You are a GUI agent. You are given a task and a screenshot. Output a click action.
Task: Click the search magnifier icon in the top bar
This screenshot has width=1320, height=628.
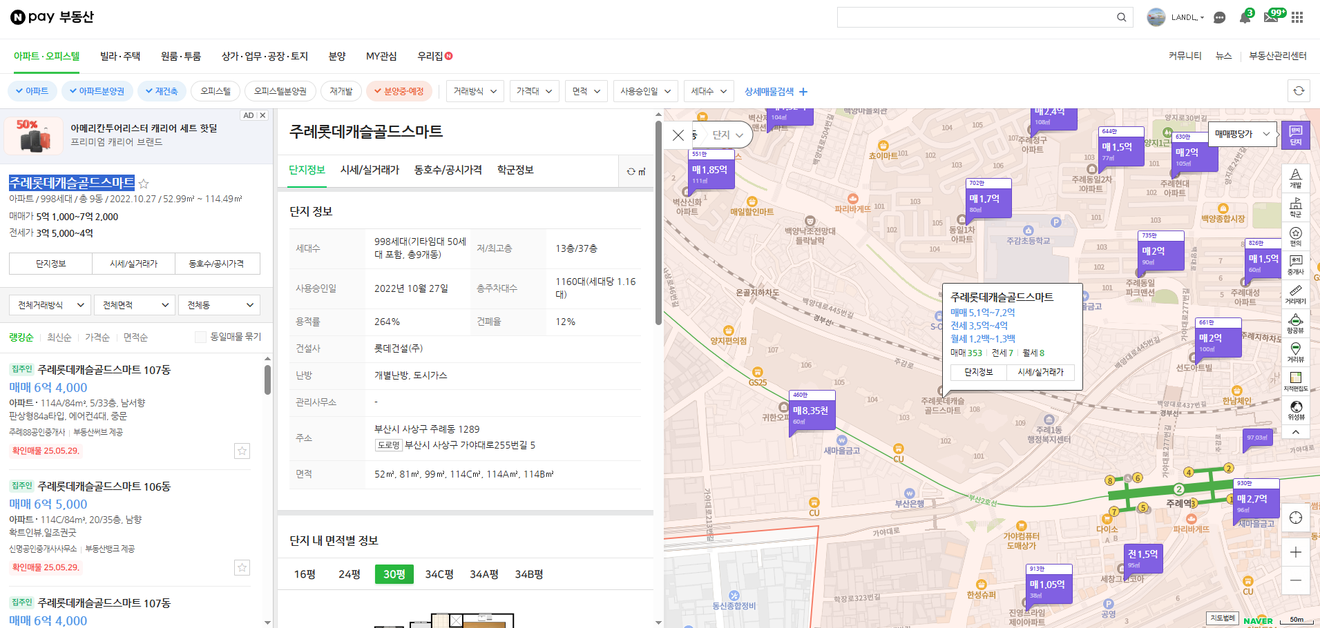pos(1121,17)
